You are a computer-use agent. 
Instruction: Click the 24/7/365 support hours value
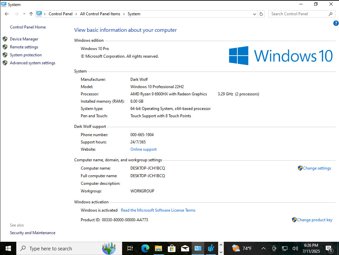pyautogui.click(x=138, y=142)
